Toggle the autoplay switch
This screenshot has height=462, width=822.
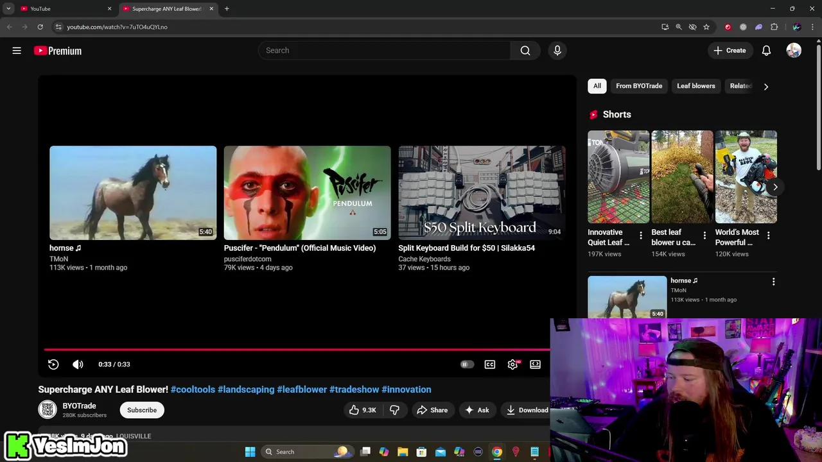(467, 364)
